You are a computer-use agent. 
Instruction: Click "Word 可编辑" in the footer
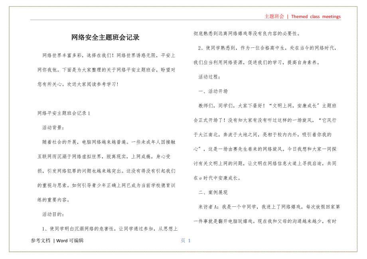tap(69, 240)
